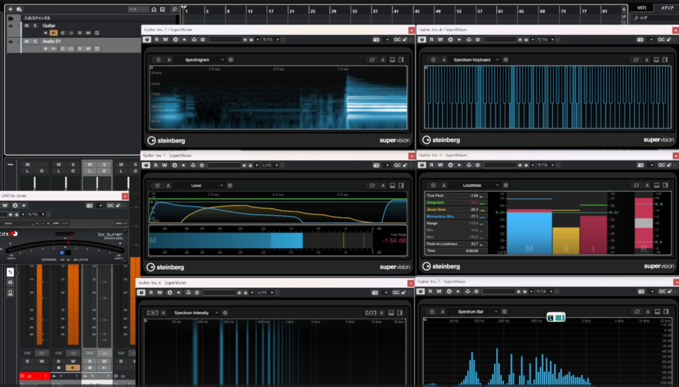Take a snapshot in the Ins. 5 Loudness window
The image size is (679, 387).
click(641, 165)
